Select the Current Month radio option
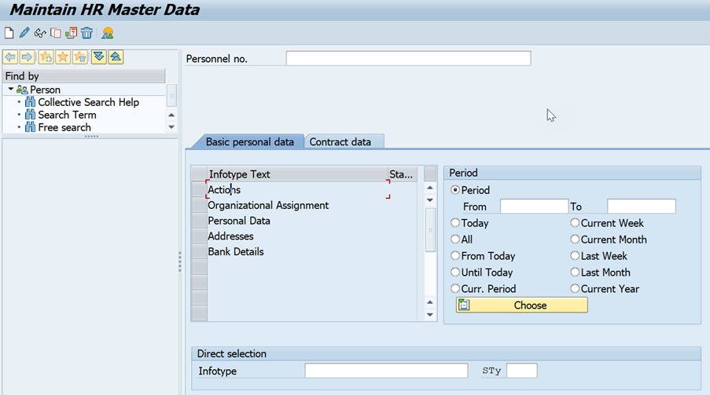Image resolution: width=710 pixels, height=395 pixels. coord(575,240)
